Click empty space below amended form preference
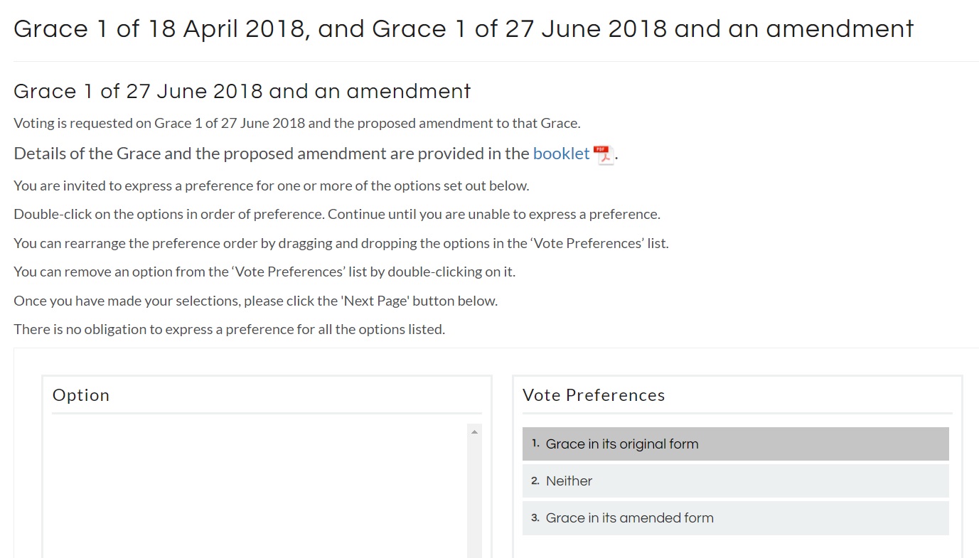 (x=735, y=547)
